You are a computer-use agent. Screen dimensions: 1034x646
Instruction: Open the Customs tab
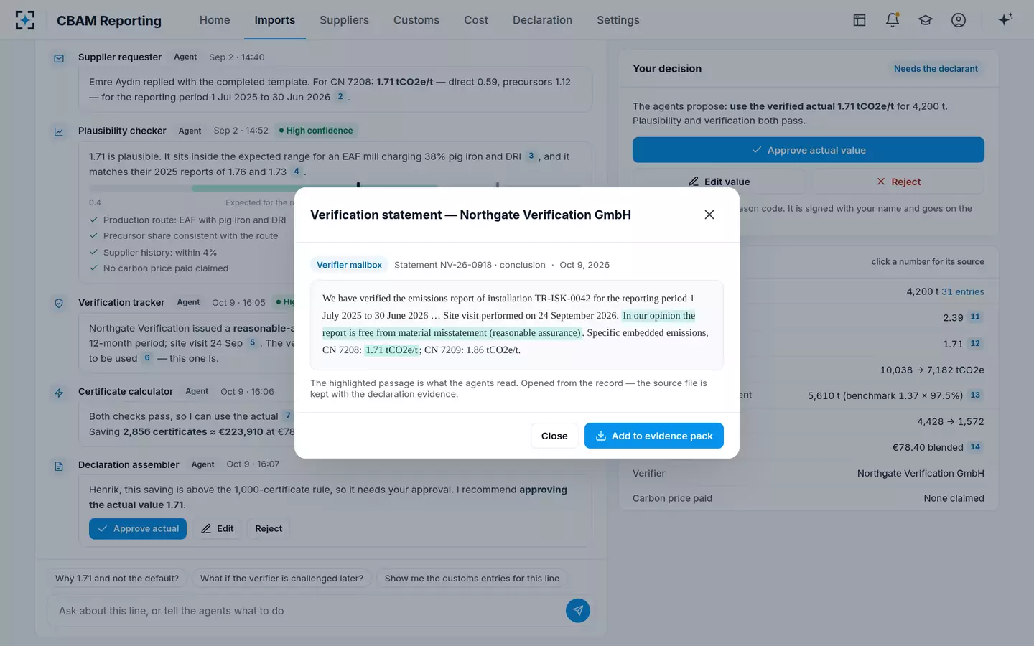[x=416, y=20]
